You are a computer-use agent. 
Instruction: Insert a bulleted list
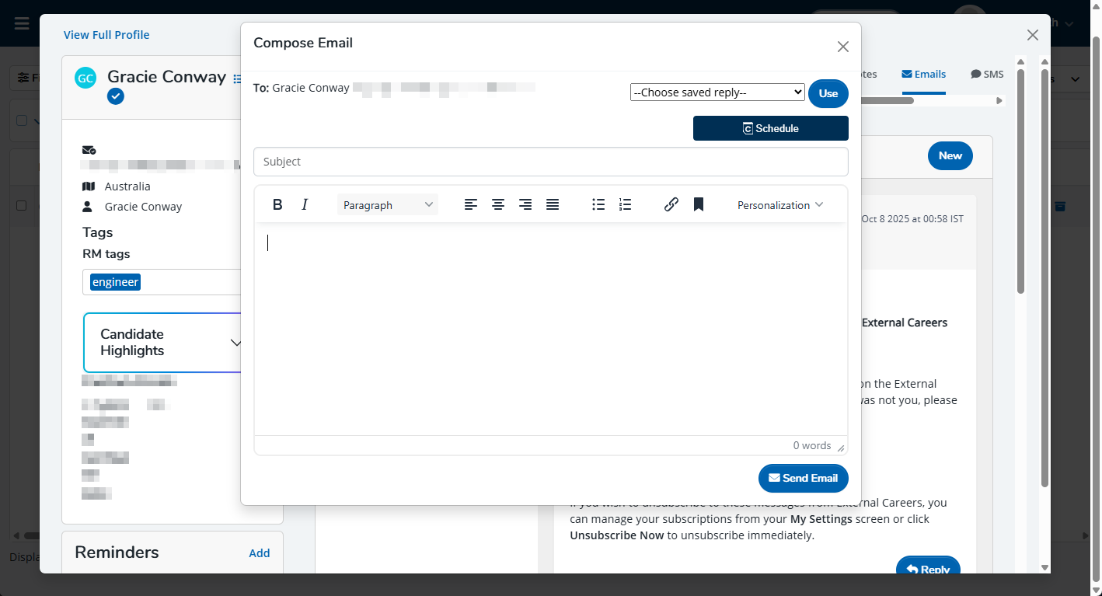[598, 205]
